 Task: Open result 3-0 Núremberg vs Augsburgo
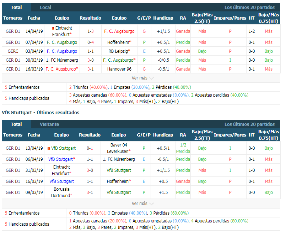coord(91,60)
